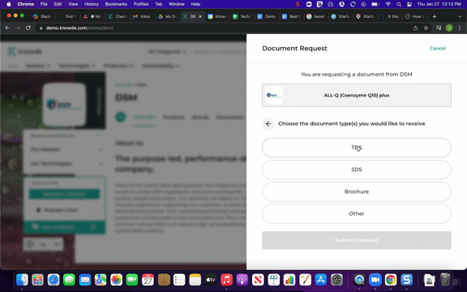Switch to the Inbox Gmail tab

142,16
